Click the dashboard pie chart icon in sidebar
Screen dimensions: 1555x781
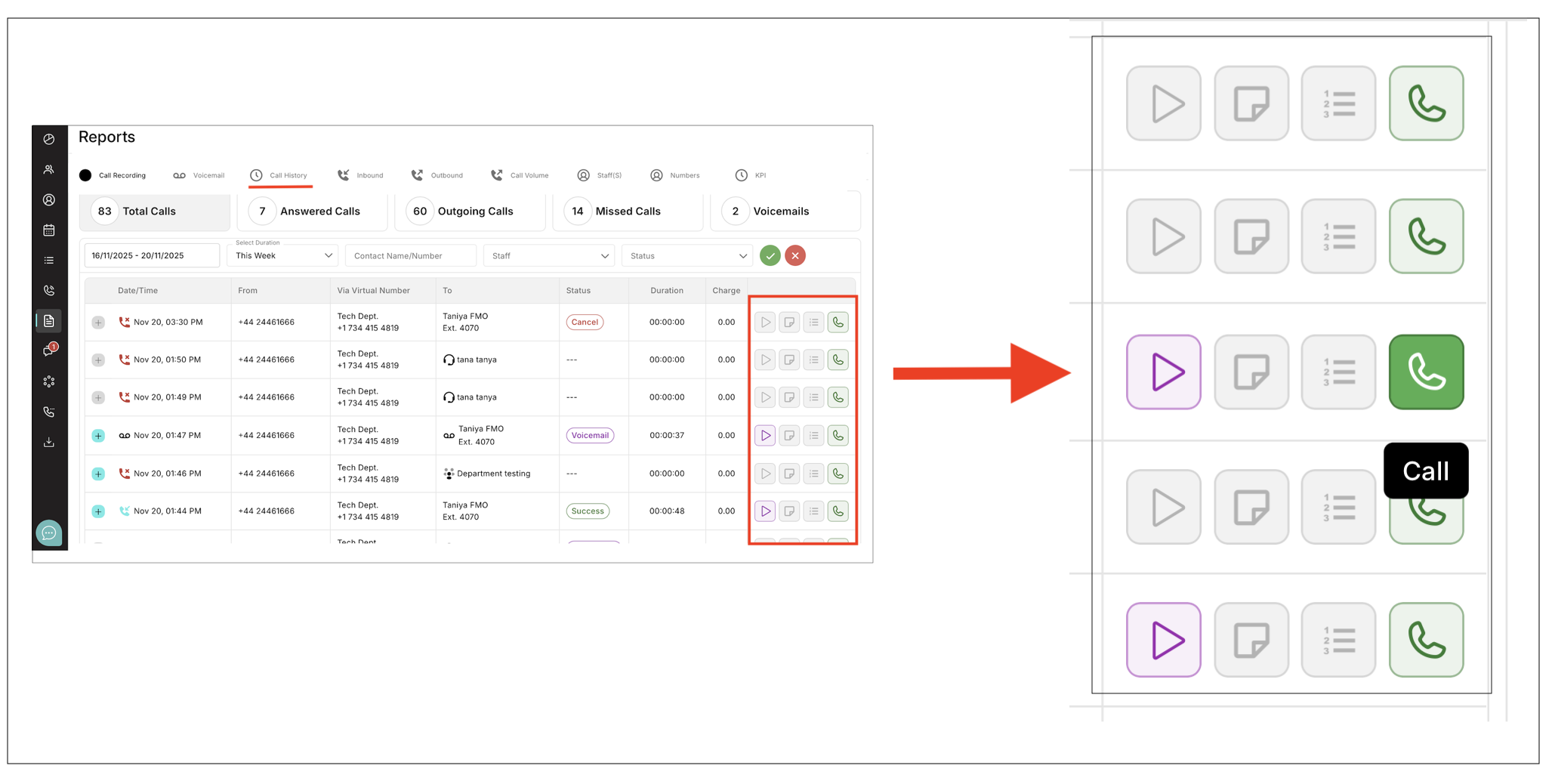coord(49,139)
